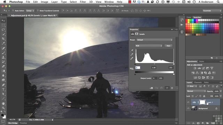Image resolution: width=223 pixels, height=125 pixels.
Task: Enable the Auto-Select checkbox
Action: coord(13,11)
